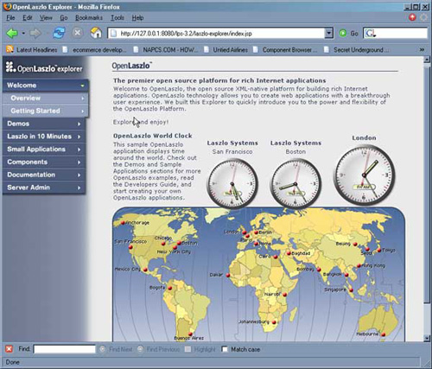Open the United Airlines bookmark
The height and width of the screenshot is (369, 432).
(226, 50)
